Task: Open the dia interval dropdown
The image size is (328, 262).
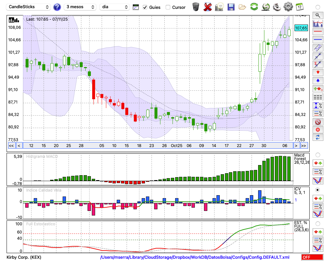Action: (114, 7)
